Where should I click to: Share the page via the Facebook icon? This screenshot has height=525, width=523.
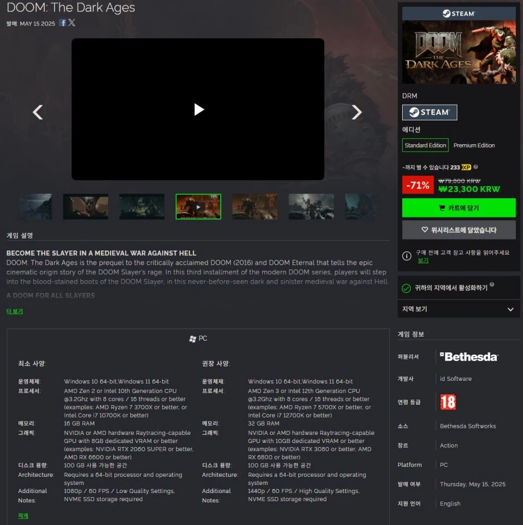tap(62, 23)
